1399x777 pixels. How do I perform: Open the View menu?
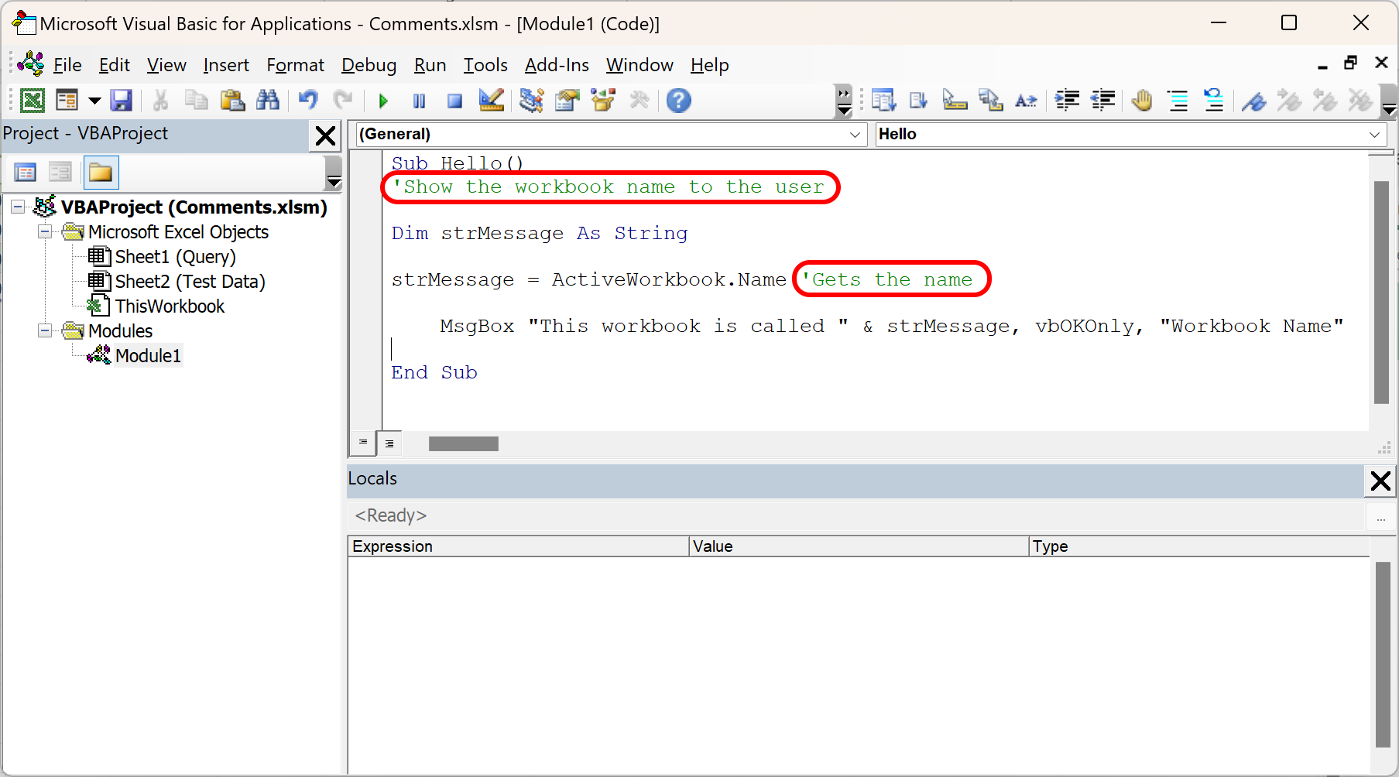pyautogui.click(x=166, y=65)
